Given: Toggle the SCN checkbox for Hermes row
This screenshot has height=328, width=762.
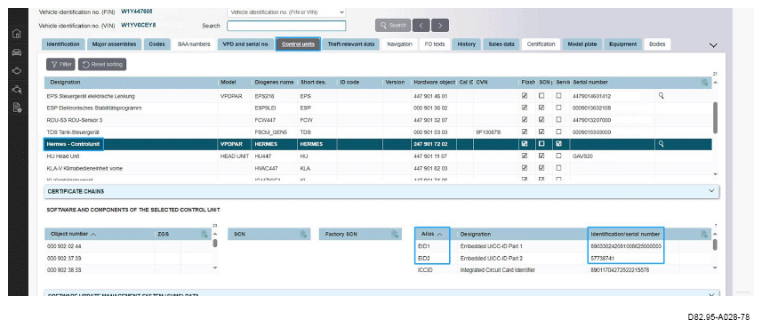Looking at the screenshot, I should coord(541,144).
